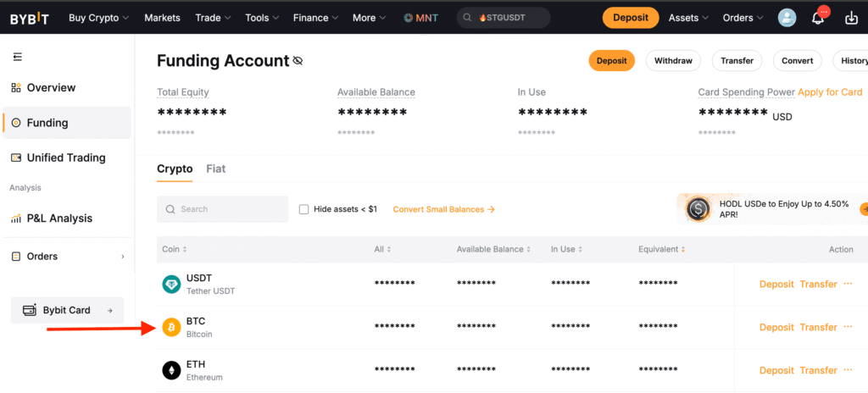
Task: Click the P&L Analysis chart icon
Action: (16, 219)
